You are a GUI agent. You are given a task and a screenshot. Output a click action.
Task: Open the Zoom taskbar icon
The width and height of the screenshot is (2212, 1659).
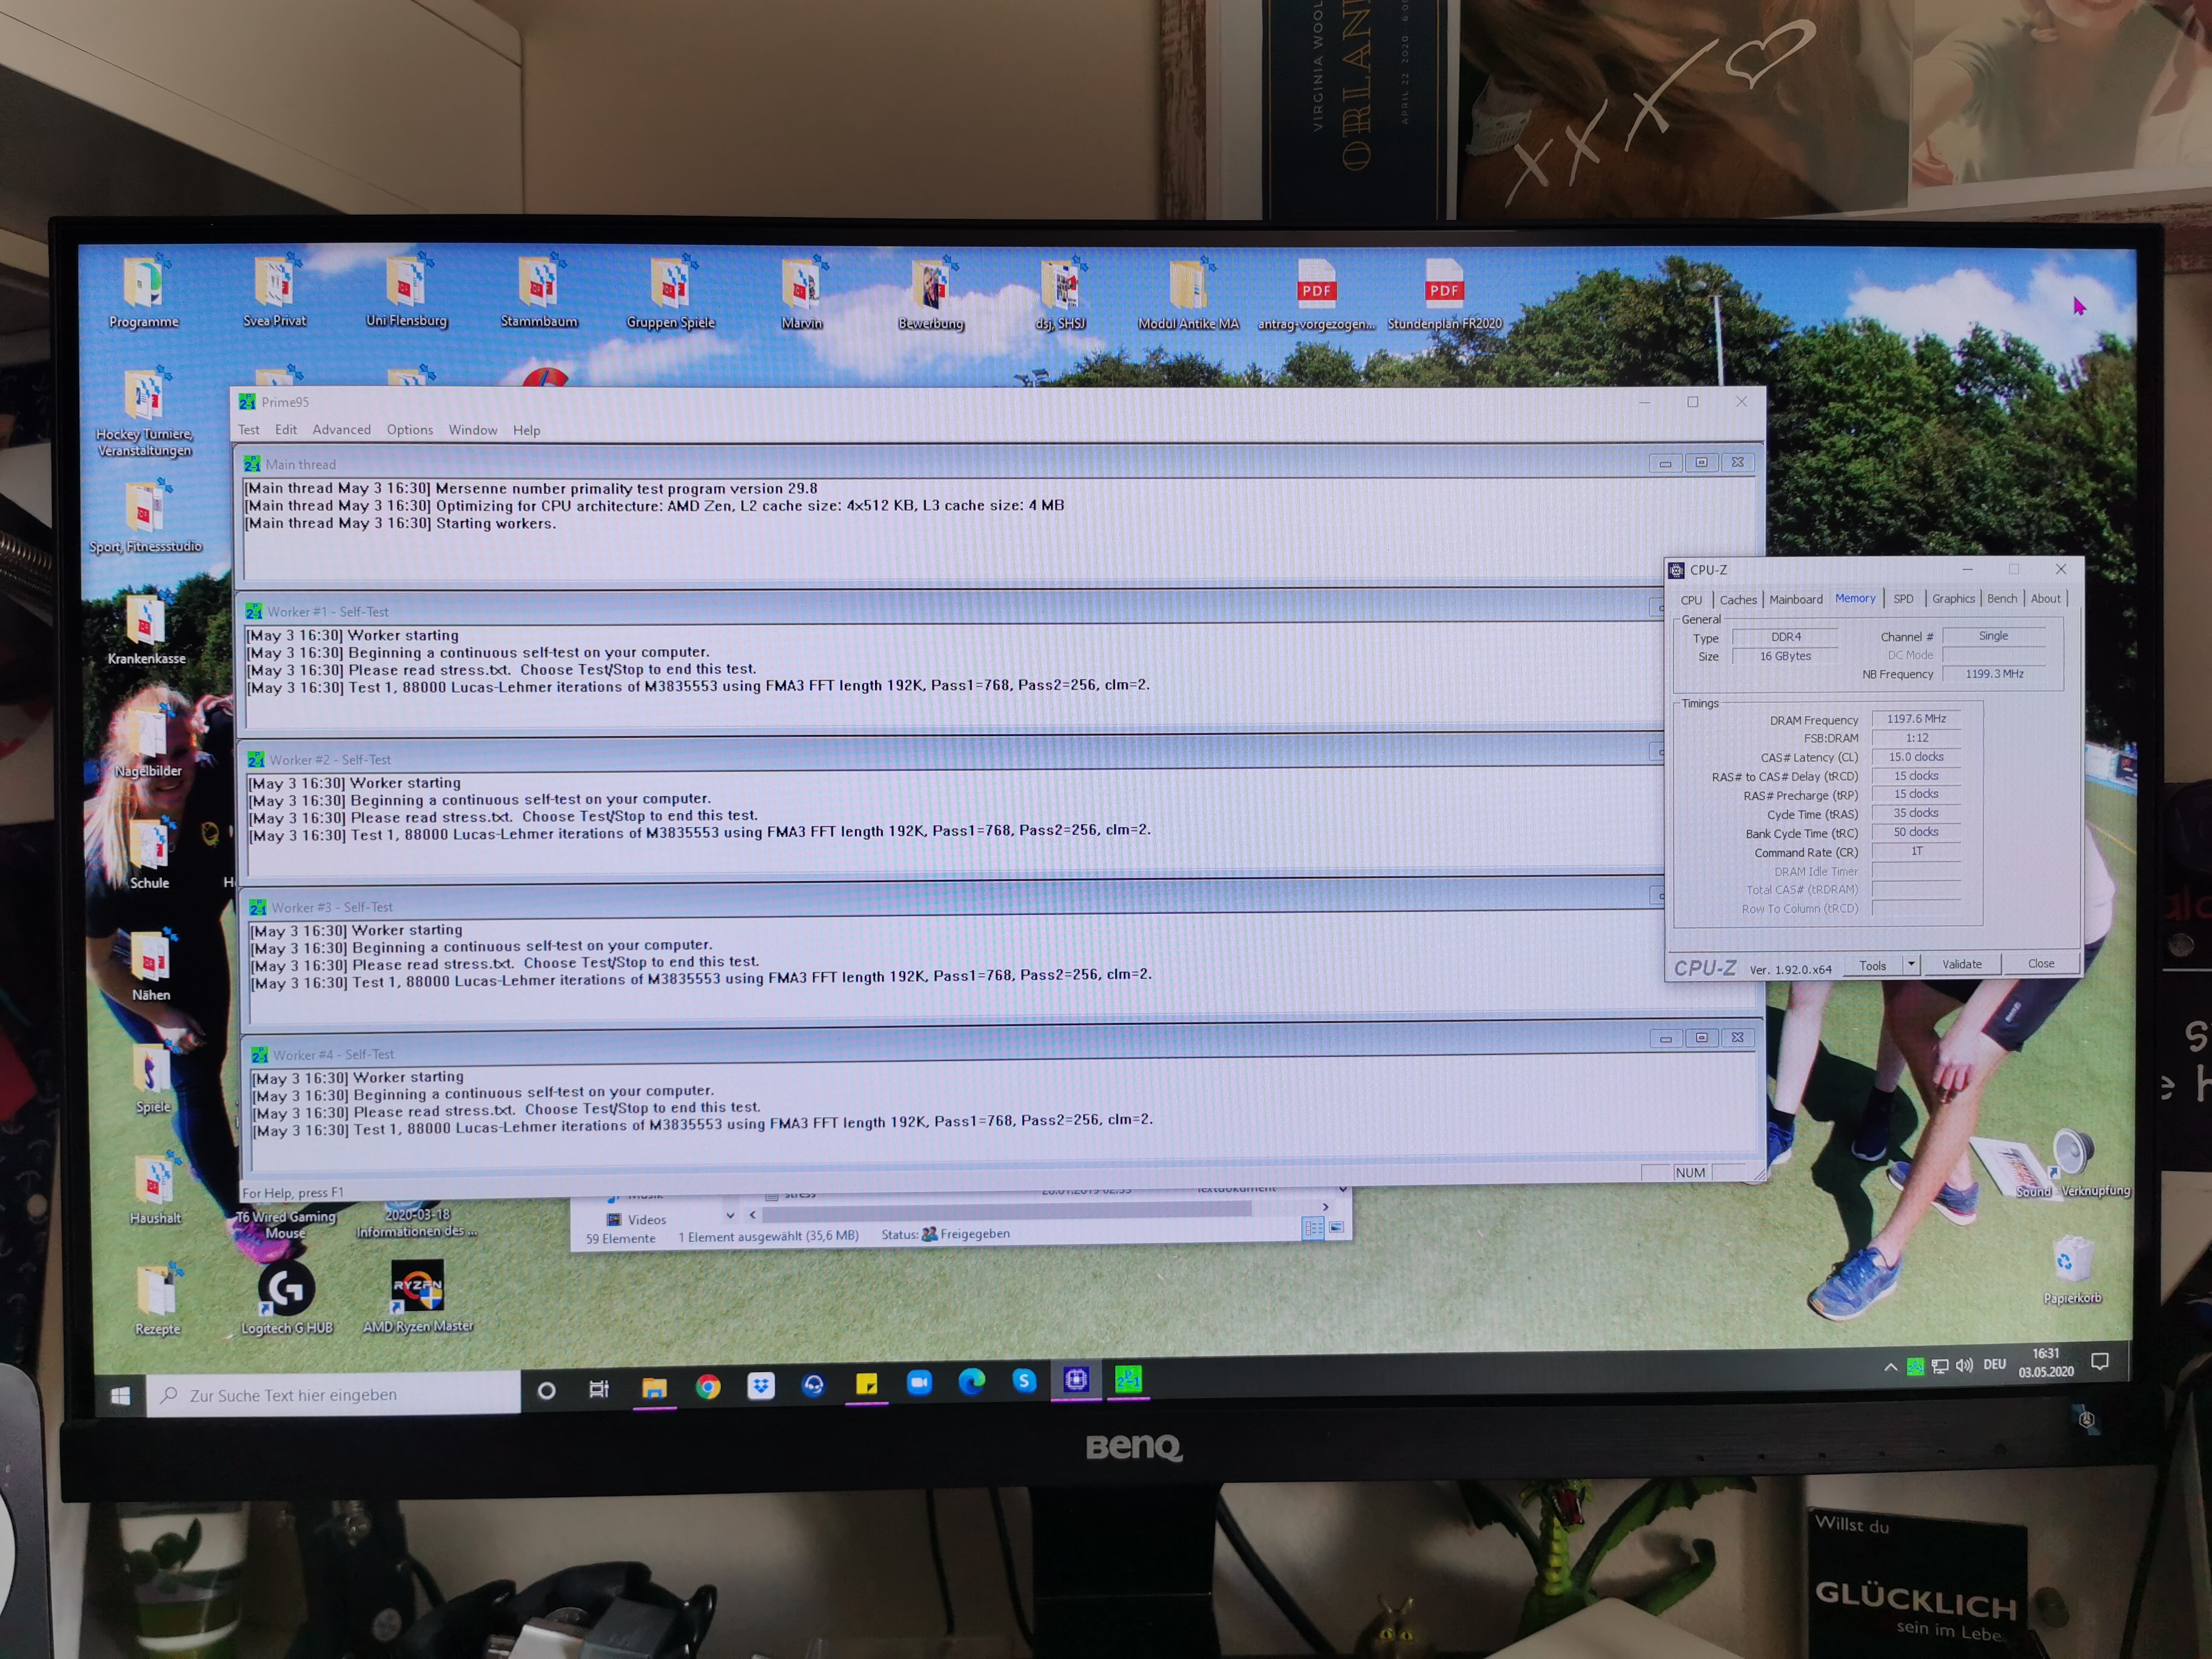click(x=918, y=1383)
